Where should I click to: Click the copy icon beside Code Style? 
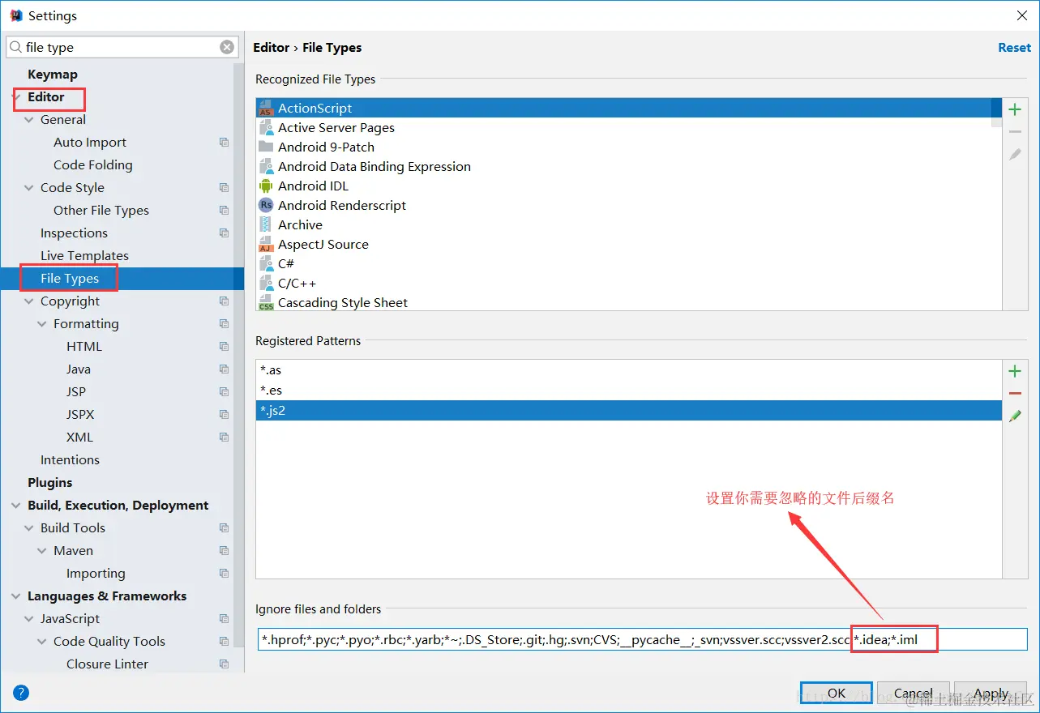click(224, 188)
